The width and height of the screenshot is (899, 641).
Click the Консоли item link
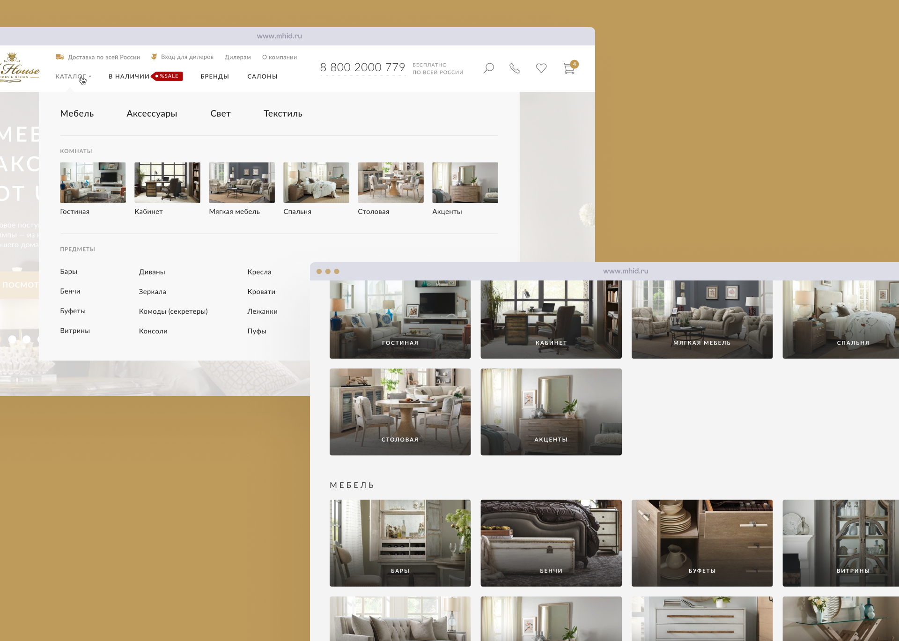[x=153, y=331]
